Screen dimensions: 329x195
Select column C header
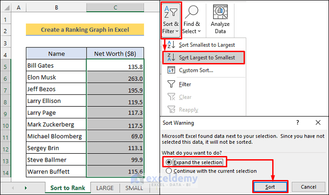click(115, 8)
